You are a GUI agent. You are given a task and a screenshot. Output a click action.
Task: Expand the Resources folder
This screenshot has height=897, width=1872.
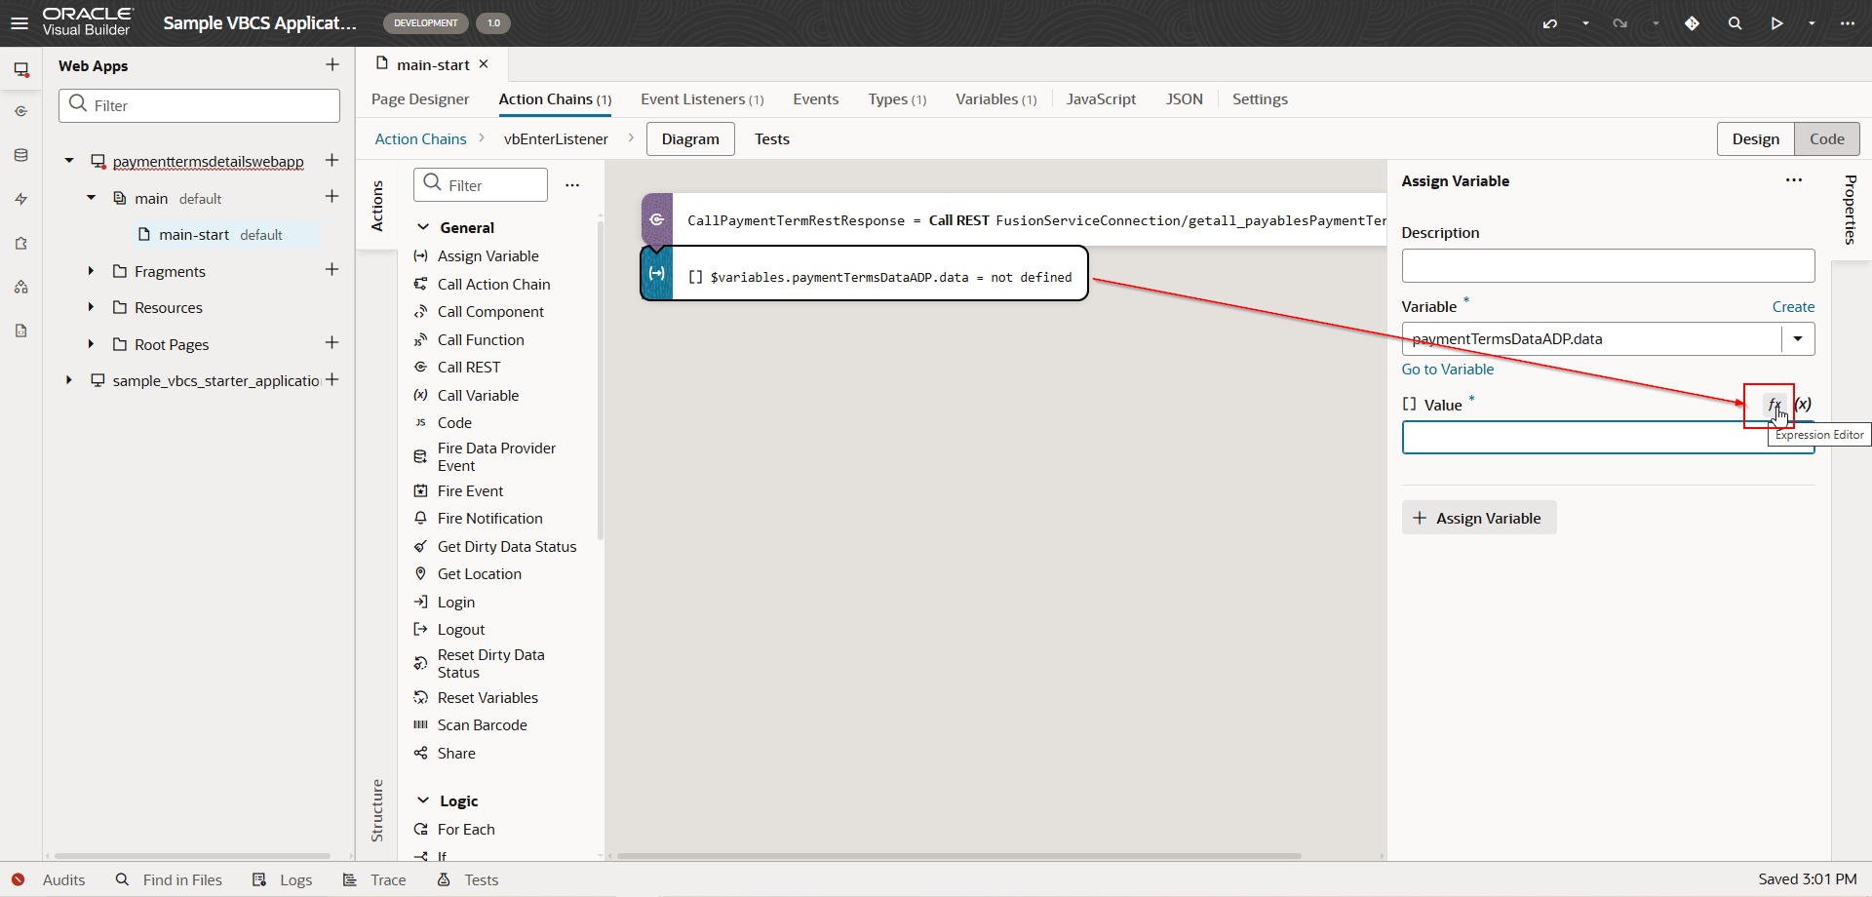(91, 307)
